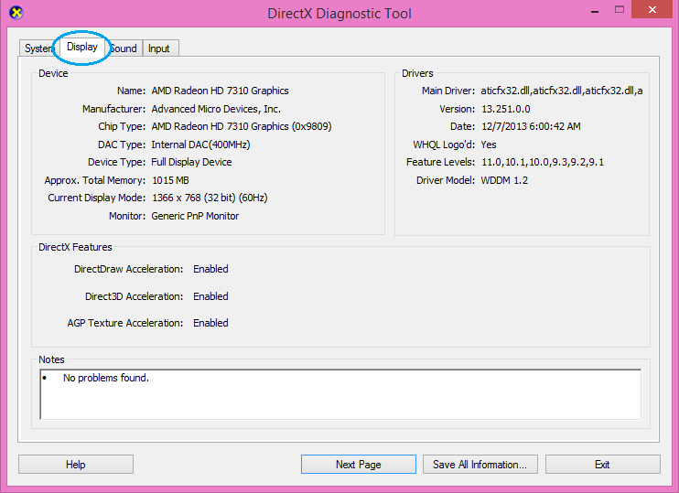The width and height of the screenshot is (679, 493).
Task: Click the 'Direct3D Acceleration:' label
Action: [135, 296]
